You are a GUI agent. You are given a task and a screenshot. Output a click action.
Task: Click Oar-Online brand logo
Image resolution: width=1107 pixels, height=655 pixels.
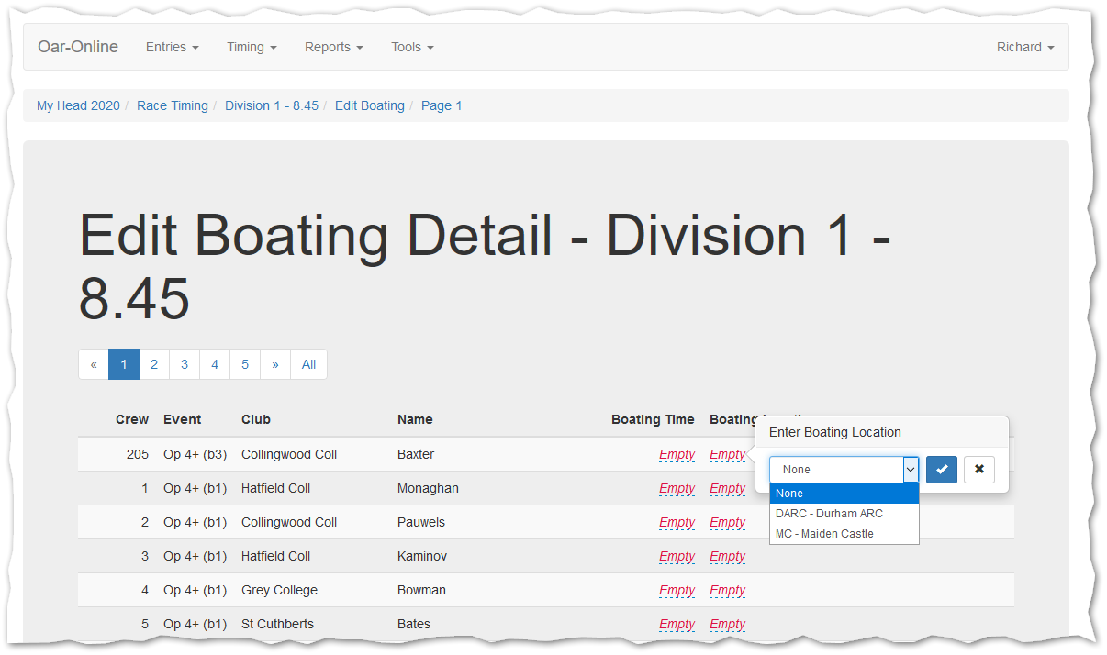(x=78, y=47)
